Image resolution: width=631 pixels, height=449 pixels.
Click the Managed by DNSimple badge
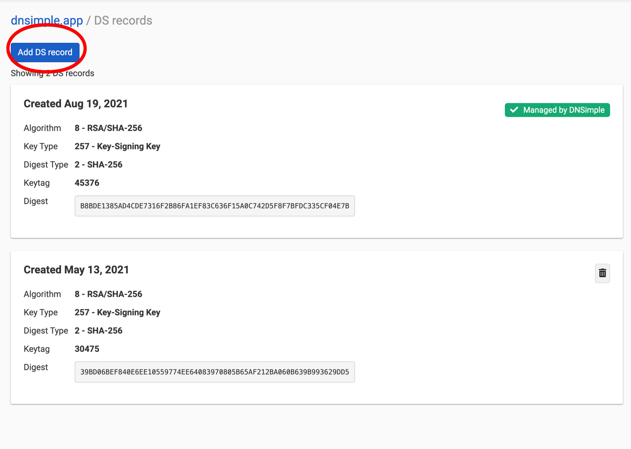[x=557, y=110]
